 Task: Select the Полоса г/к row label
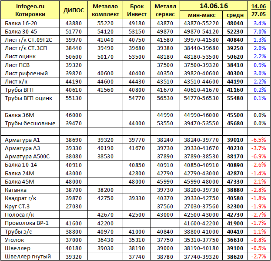point(19,215)
